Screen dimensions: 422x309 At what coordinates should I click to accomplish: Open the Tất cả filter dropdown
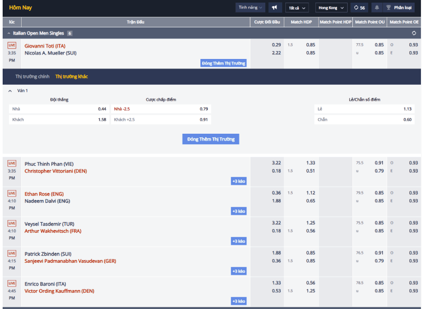coord(297,8)
